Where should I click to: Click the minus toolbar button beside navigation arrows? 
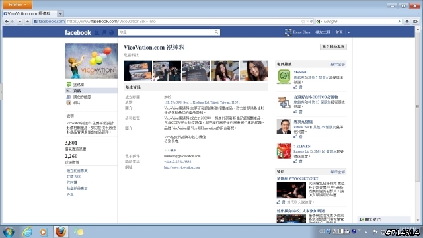coord(20,22)
